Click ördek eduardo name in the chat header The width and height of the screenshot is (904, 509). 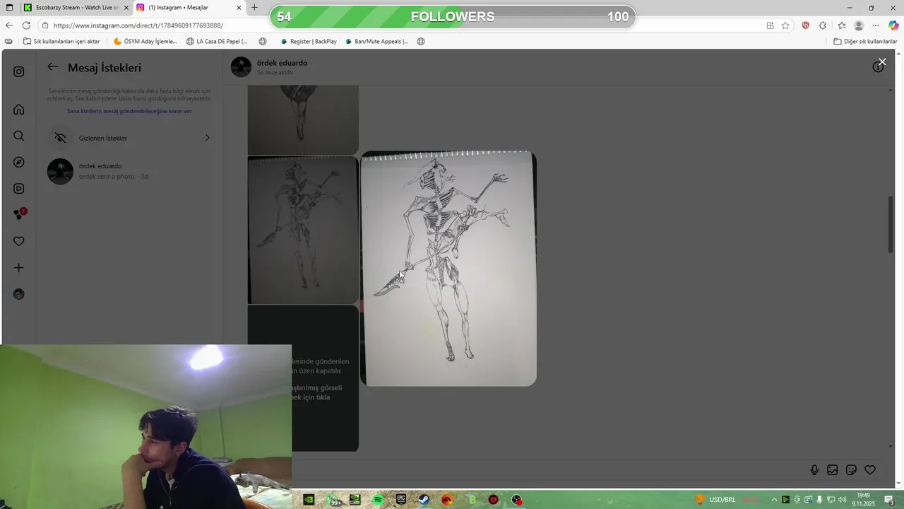tap(282, 63)
